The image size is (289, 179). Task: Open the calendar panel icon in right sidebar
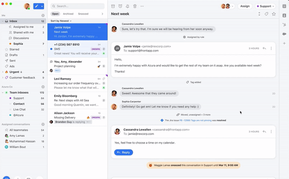pos(284,6)
